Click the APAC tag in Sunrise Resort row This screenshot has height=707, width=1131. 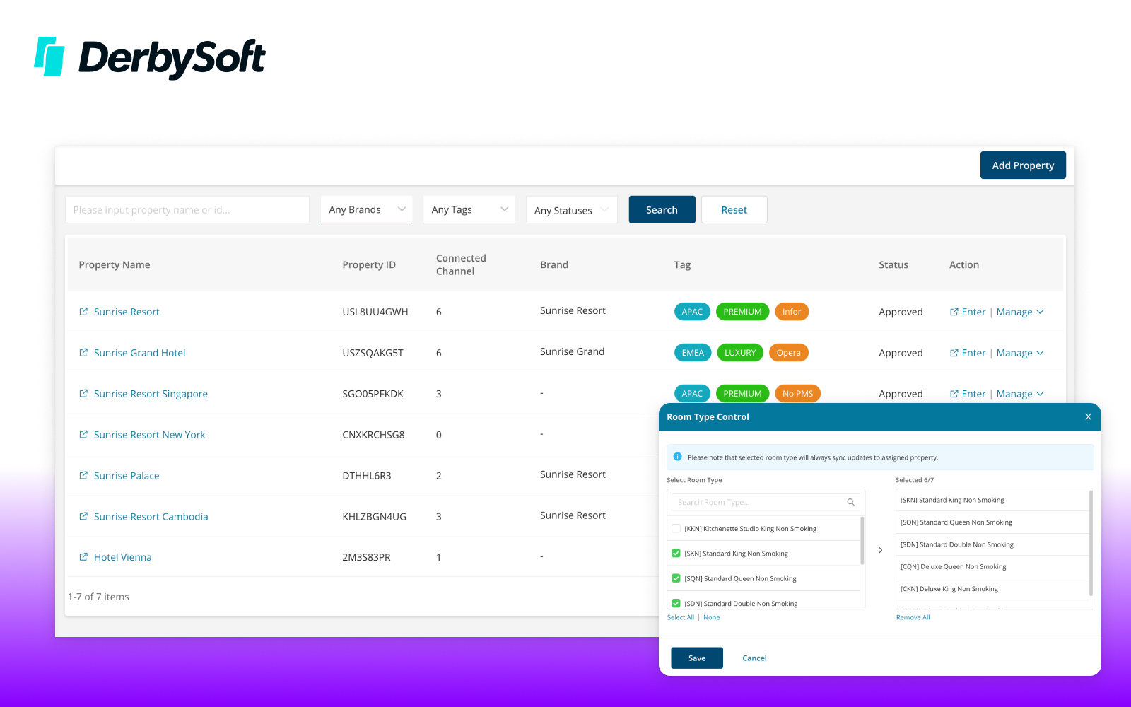pyautogui.click(x=692, y=312)
